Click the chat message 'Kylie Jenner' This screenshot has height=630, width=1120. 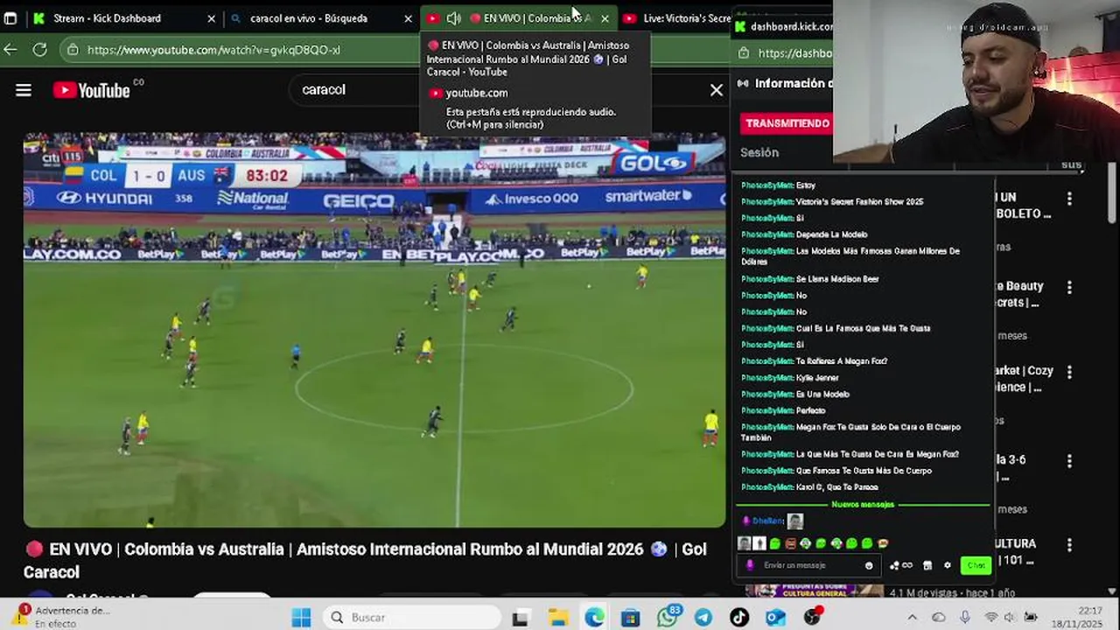[x=817, y=378]
